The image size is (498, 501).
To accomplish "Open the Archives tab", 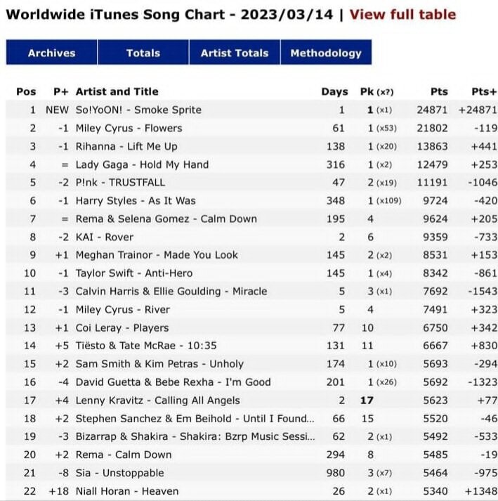I will (51, 53).
